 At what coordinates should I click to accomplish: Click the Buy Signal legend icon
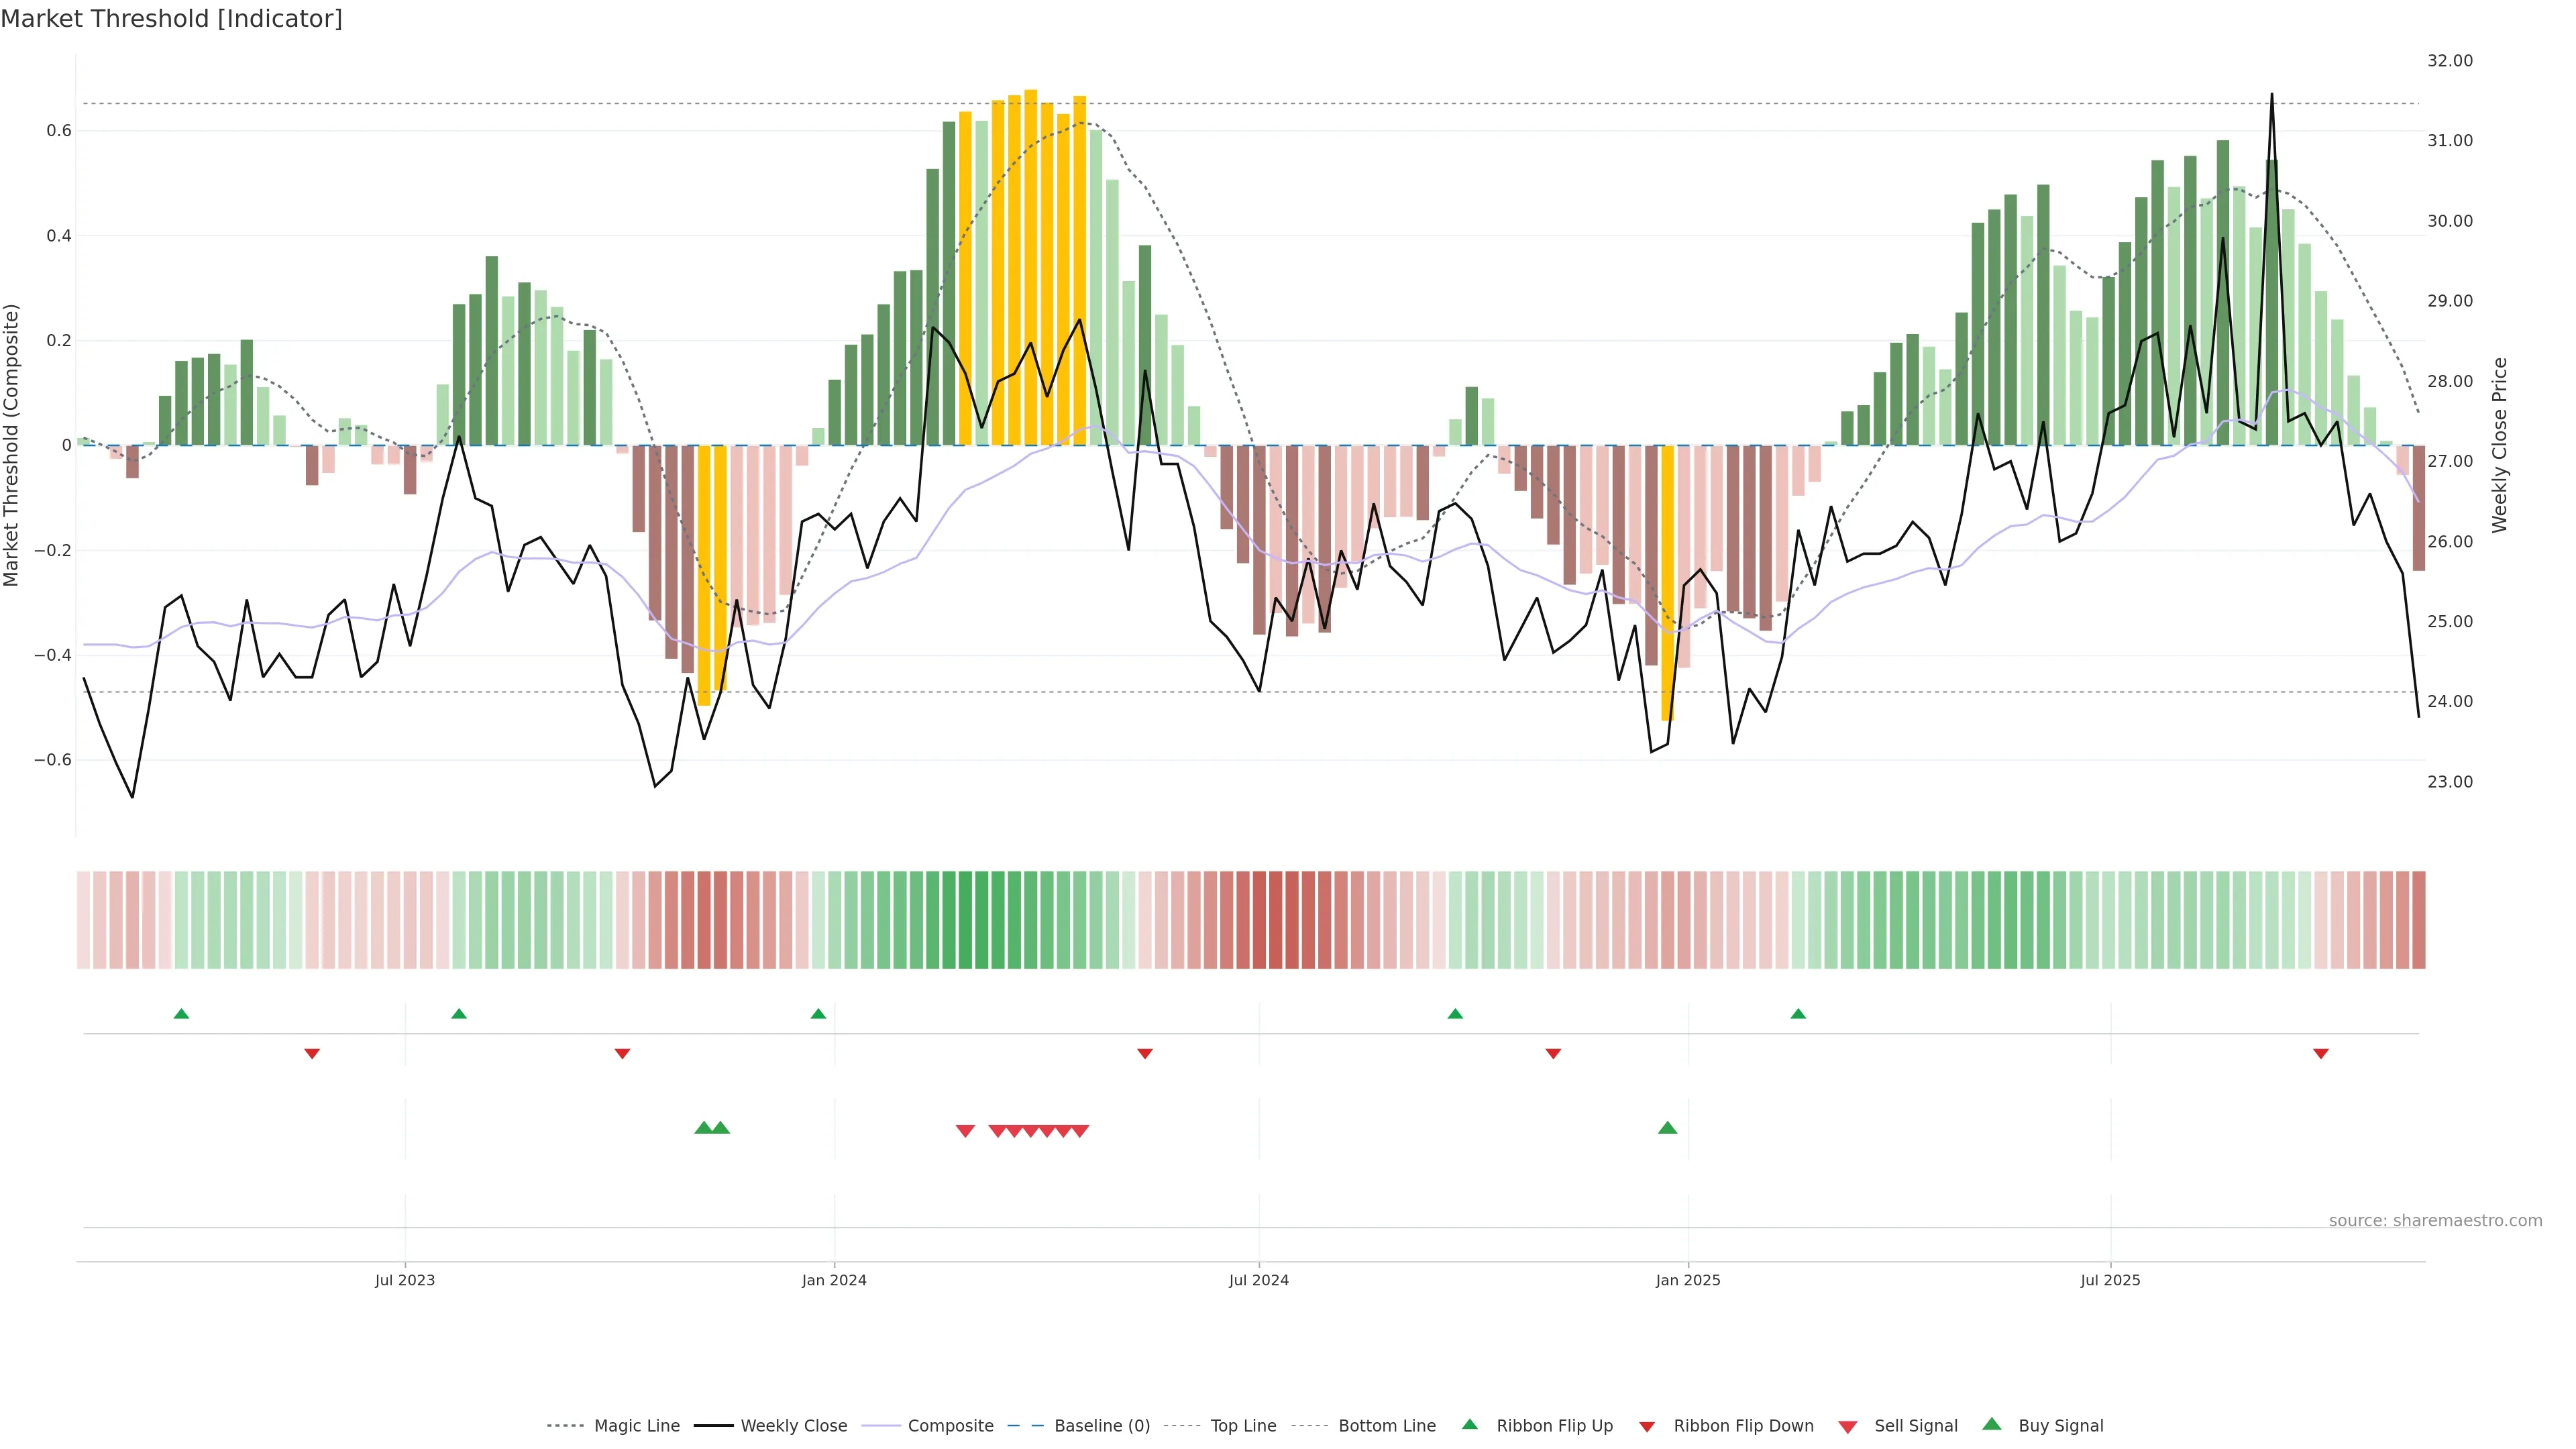pos(1991,1424)
